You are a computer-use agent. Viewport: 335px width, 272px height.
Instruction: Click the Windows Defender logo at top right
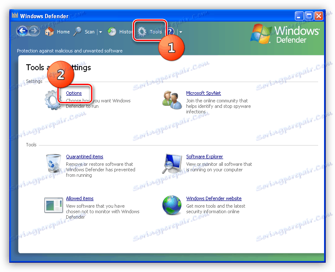[x=285, y=34]
